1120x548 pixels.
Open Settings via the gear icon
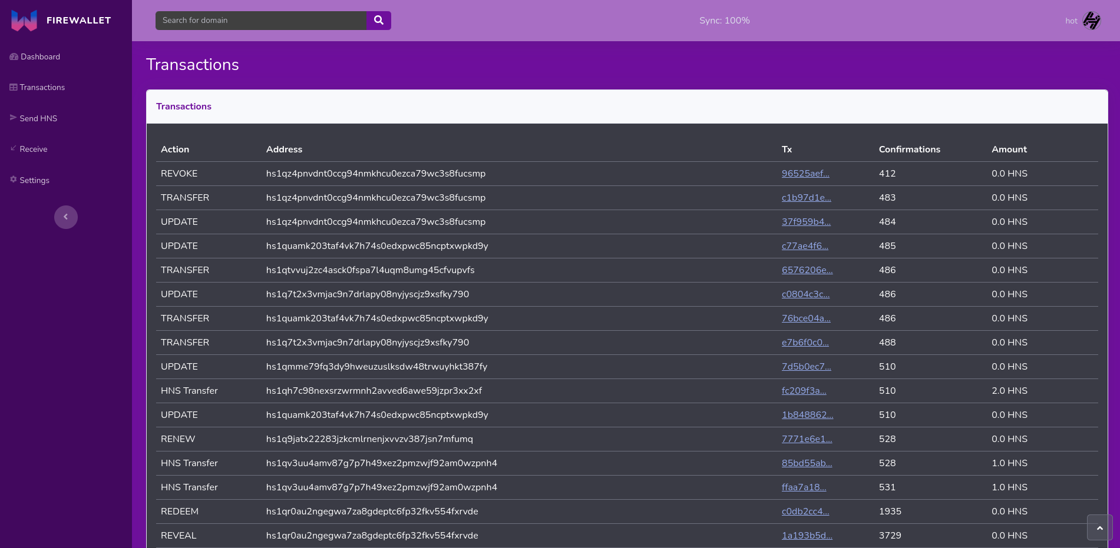tap(13, 180)
